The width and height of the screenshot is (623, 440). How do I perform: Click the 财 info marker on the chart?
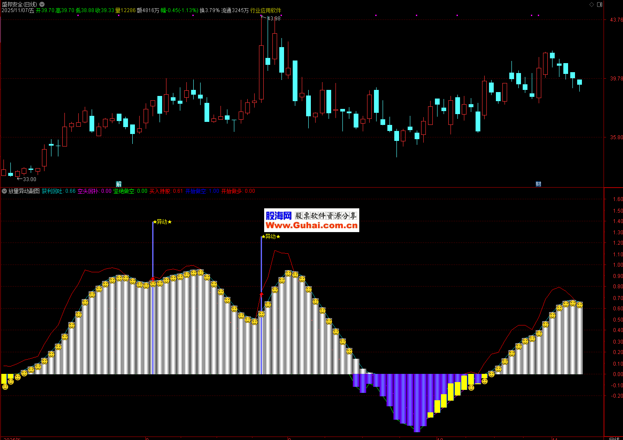[538, 184]
